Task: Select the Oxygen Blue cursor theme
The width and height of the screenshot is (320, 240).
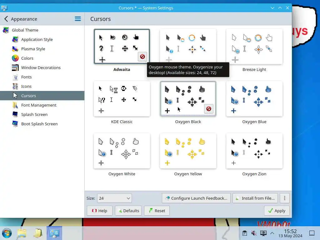Action: coord(254,99)
